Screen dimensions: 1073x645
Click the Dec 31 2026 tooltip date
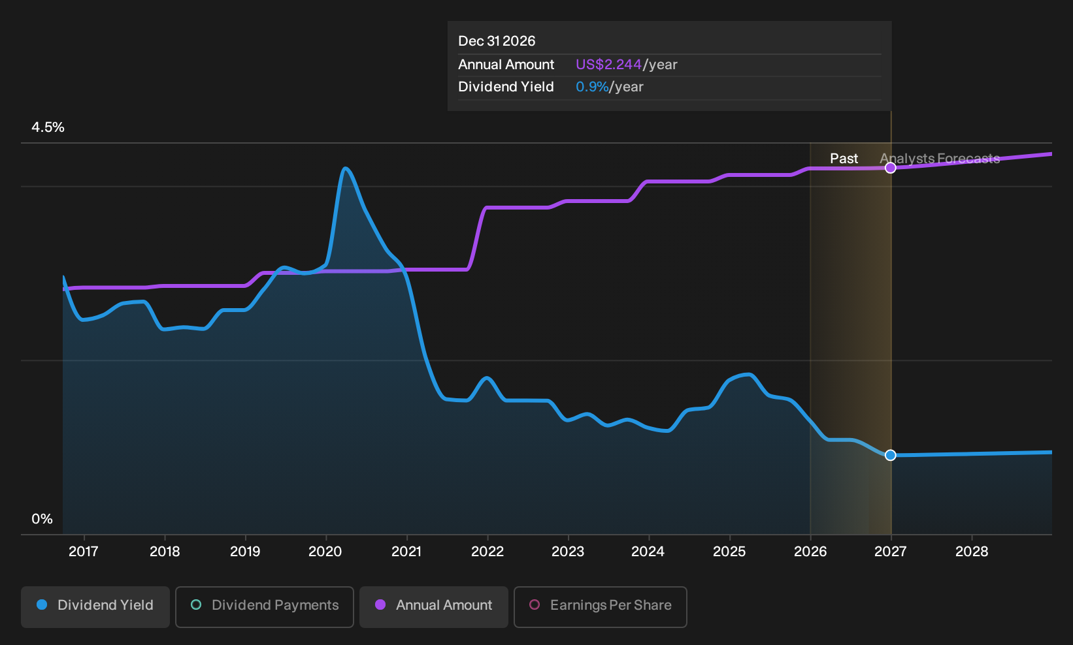[x=497, y=41]
